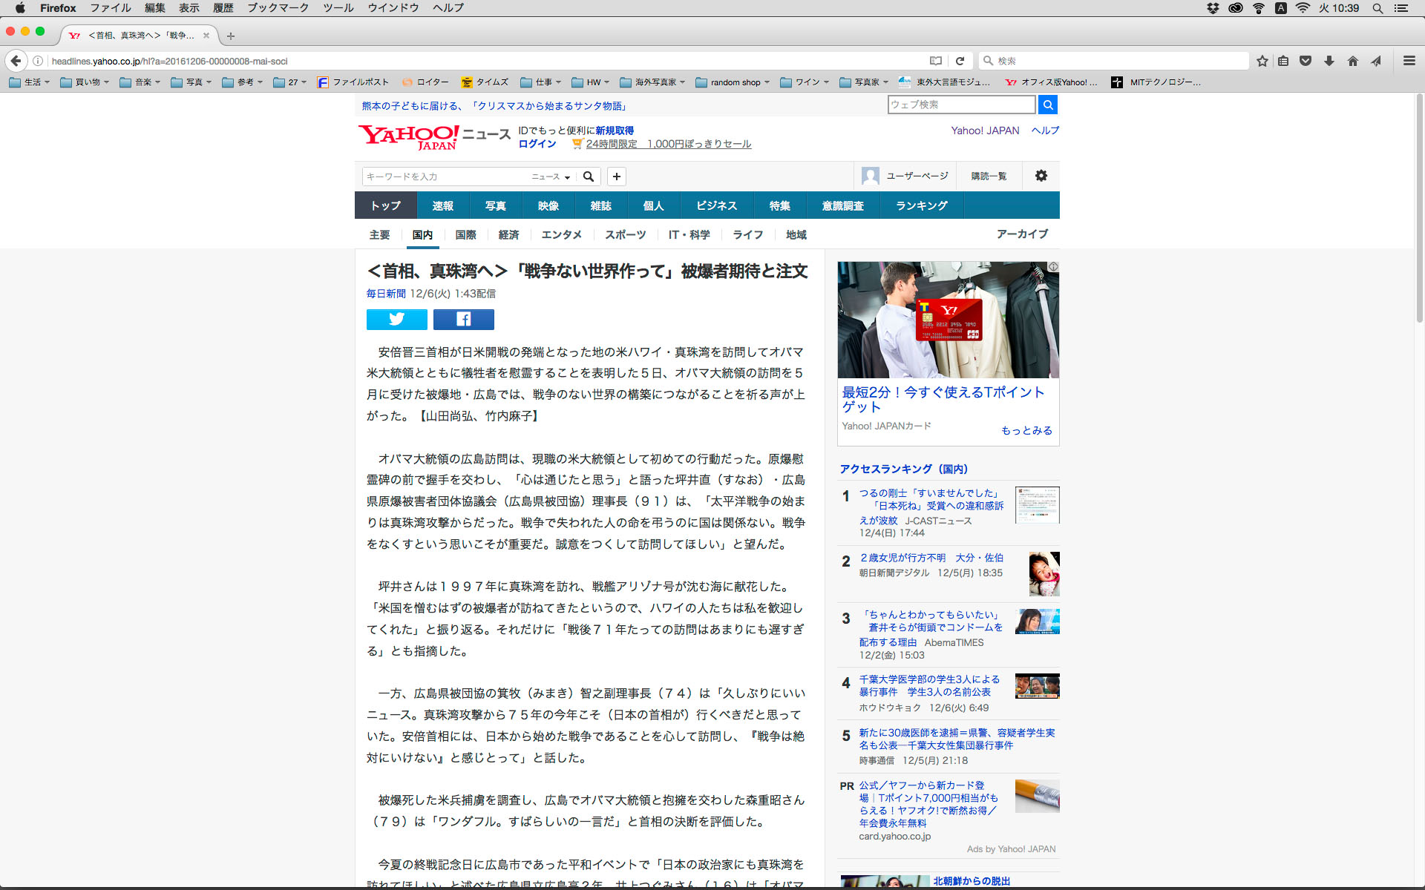Share article on Facebook
This screenshot has width=1425, height=890.
tap(463, 319)
